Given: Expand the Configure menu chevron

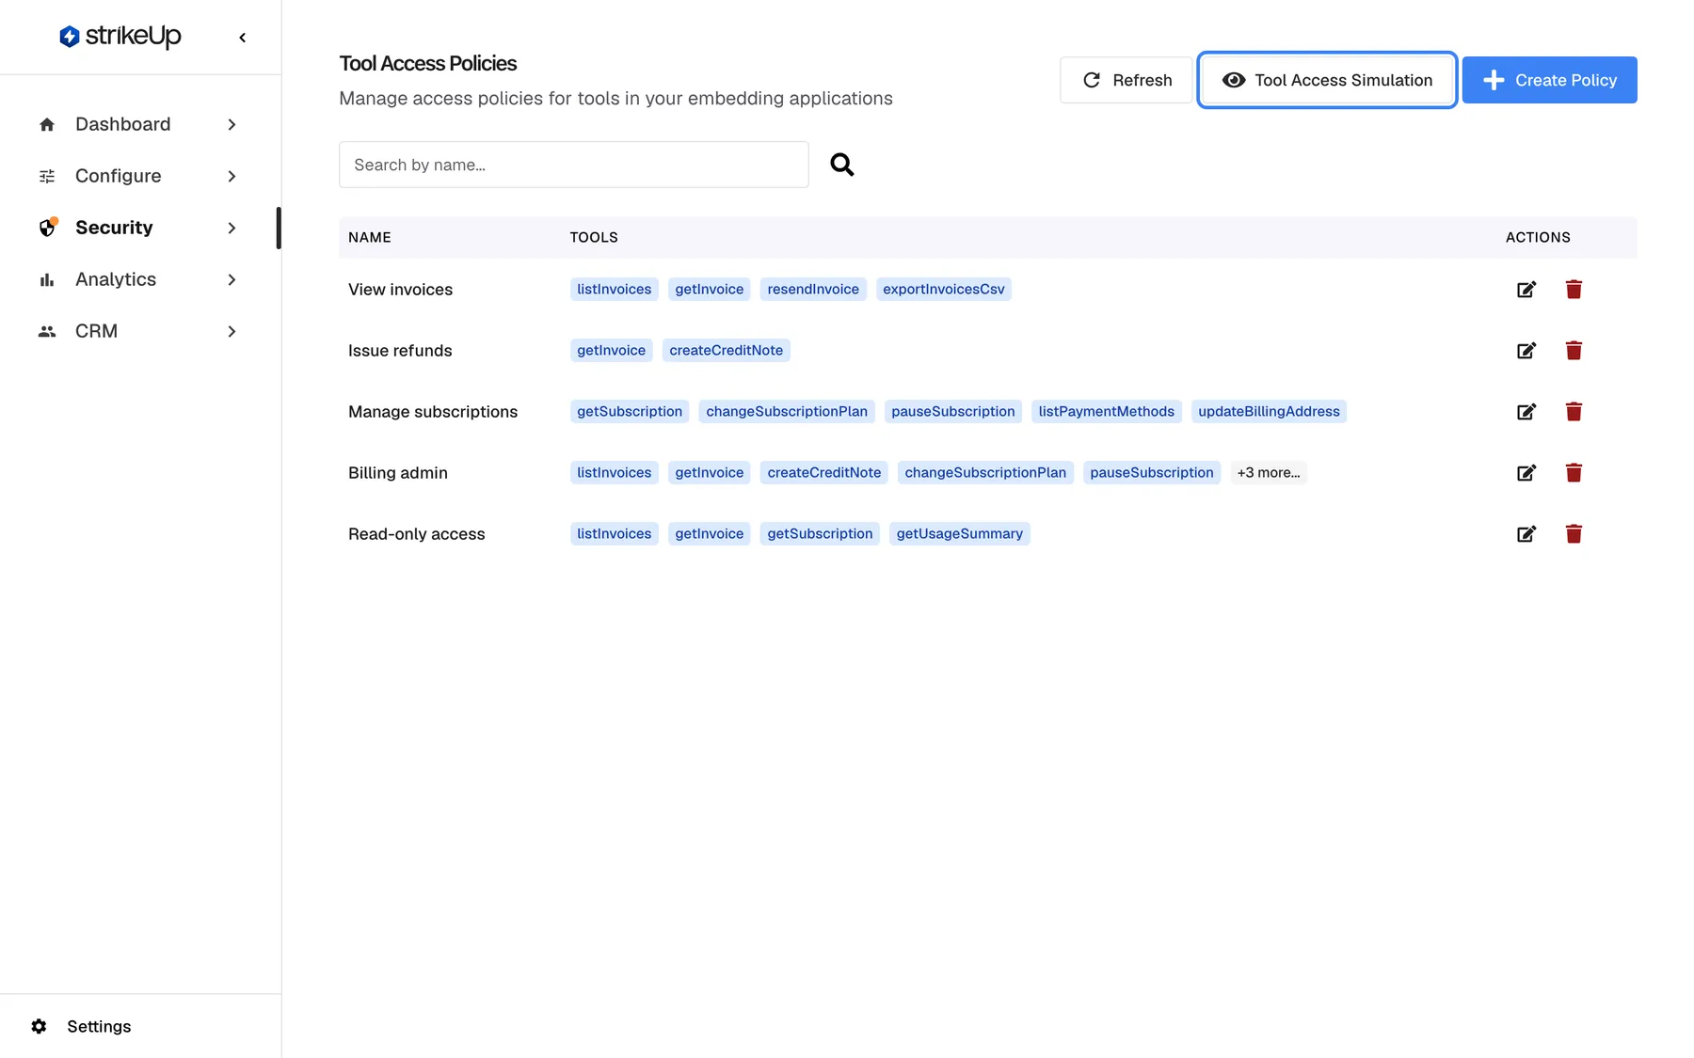Looking at the screenshot, I should coord(232,176).
